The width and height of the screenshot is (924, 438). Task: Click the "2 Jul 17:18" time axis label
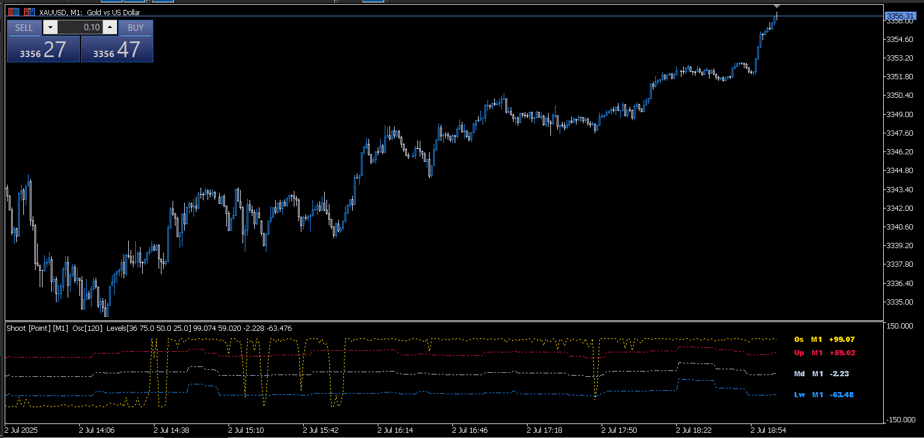tap(544, 430)
